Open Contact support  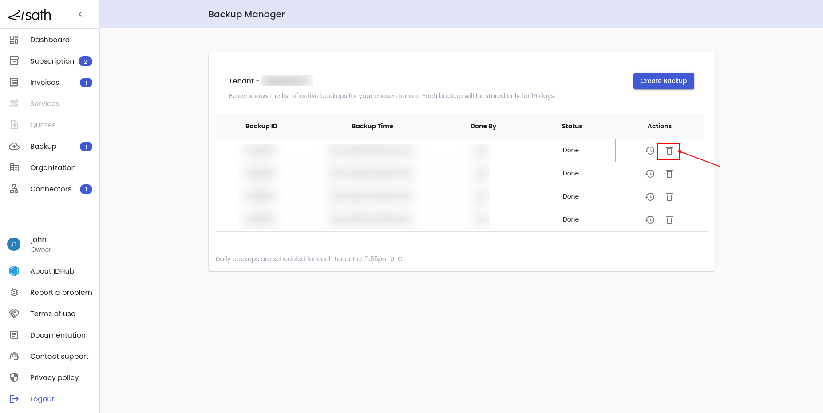pyautogui.click(x=59, y=357)
